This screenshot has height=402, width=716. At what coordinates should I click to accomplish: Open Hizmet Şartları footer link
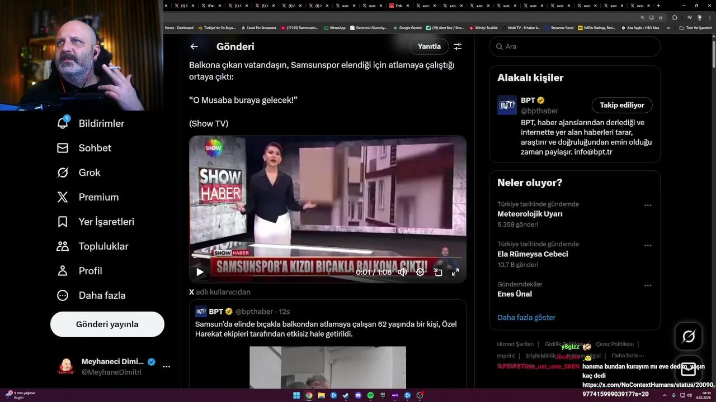point(515,344)
